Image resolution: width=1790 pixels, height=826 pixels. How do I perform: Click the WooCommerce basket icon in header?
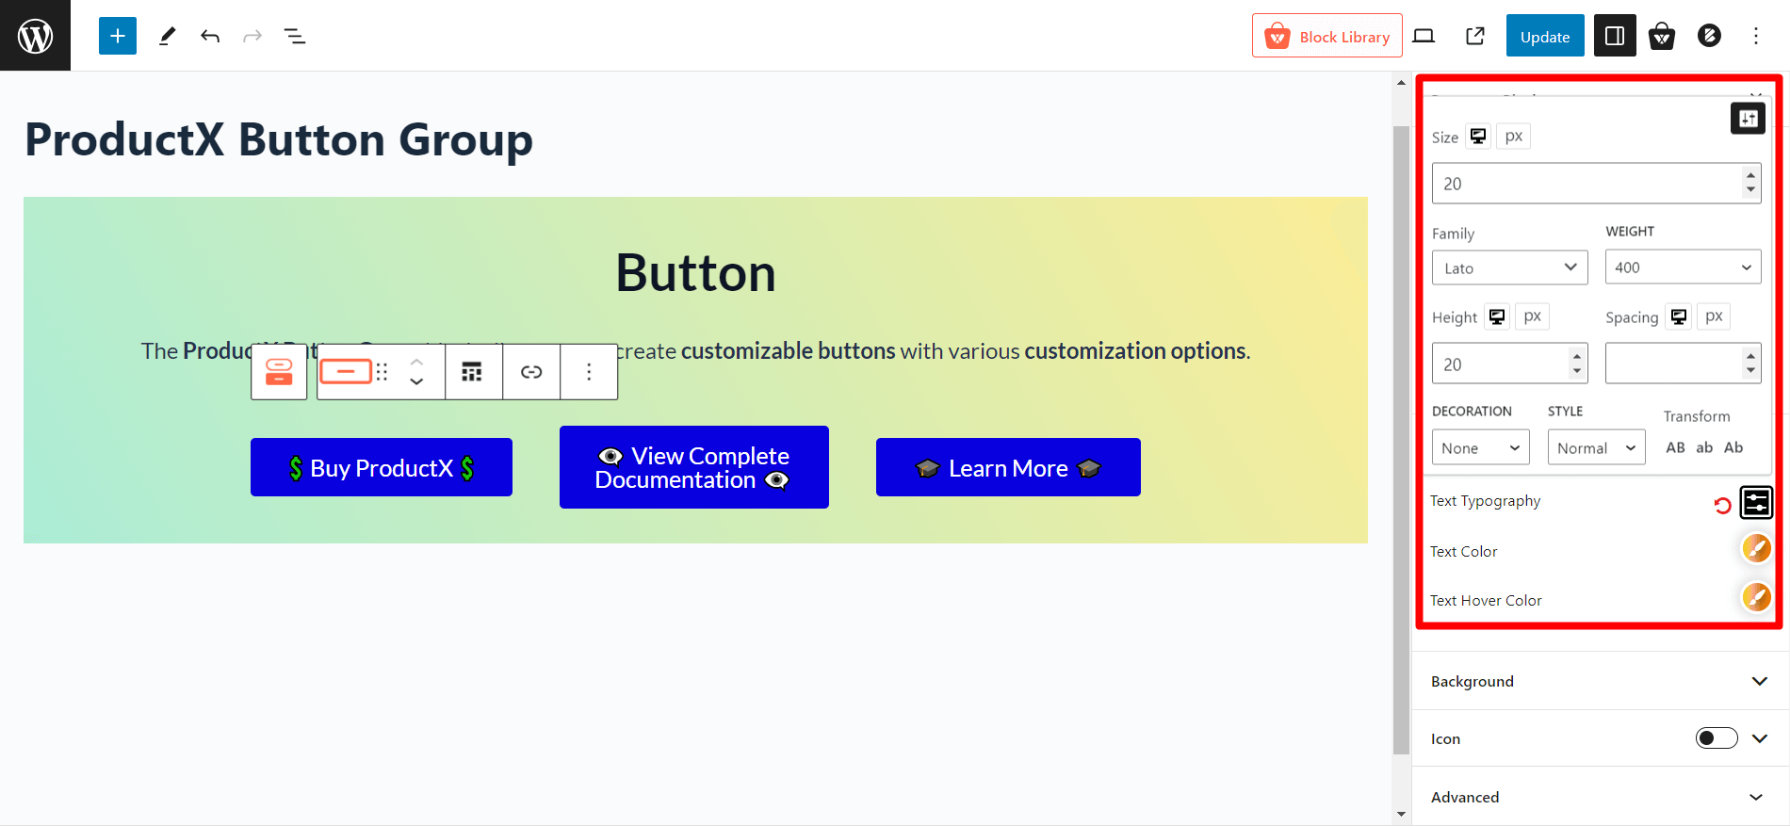pos(1662,35)
